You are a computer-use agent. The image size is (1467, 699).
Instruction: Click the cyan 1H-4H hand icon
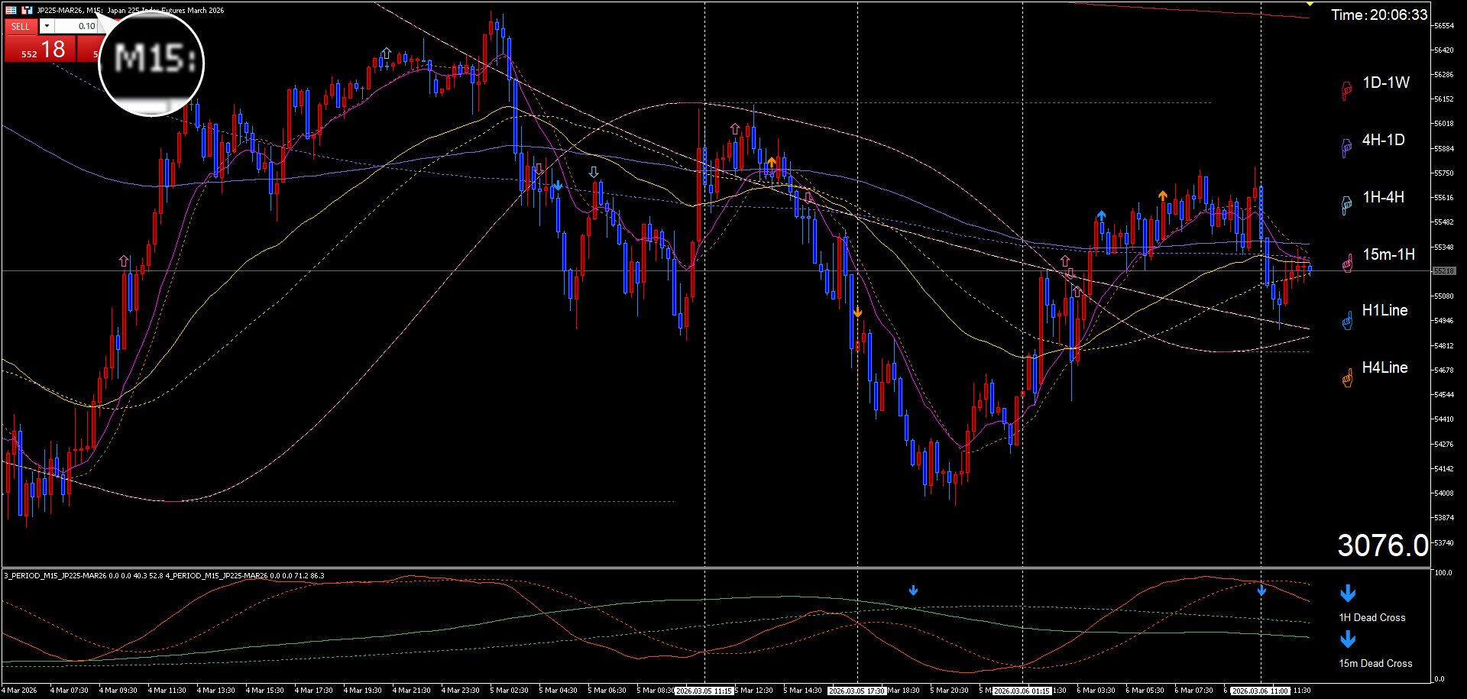click(1346, 205)
